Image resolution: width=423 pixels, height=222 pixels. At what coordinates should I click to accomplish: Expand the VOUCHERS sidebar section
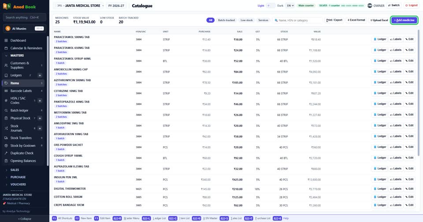point(18,185)
